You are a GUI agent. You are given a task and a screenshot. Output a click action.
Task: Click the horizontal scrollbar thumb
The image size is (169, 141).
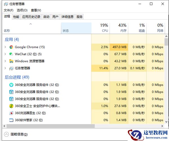tap(50, 126)
